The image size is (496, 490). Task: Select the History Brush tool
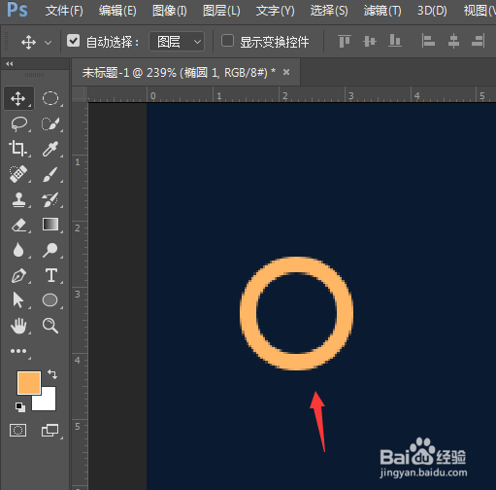click(x=50, y=199)
